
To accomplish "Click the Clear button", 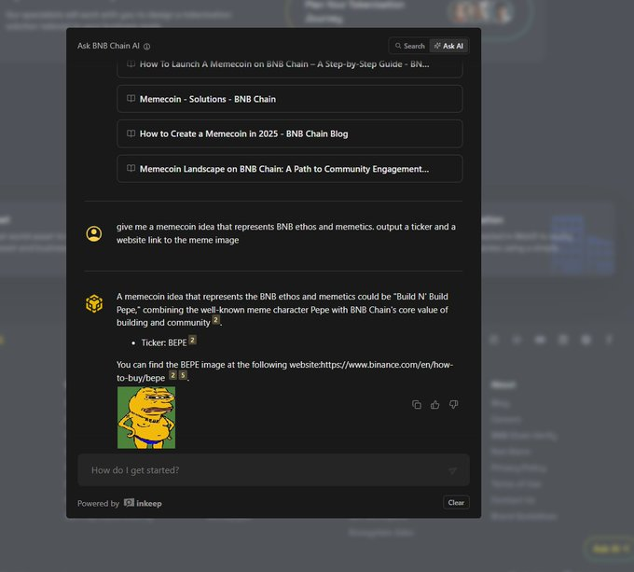I will (x=456, y=503).
